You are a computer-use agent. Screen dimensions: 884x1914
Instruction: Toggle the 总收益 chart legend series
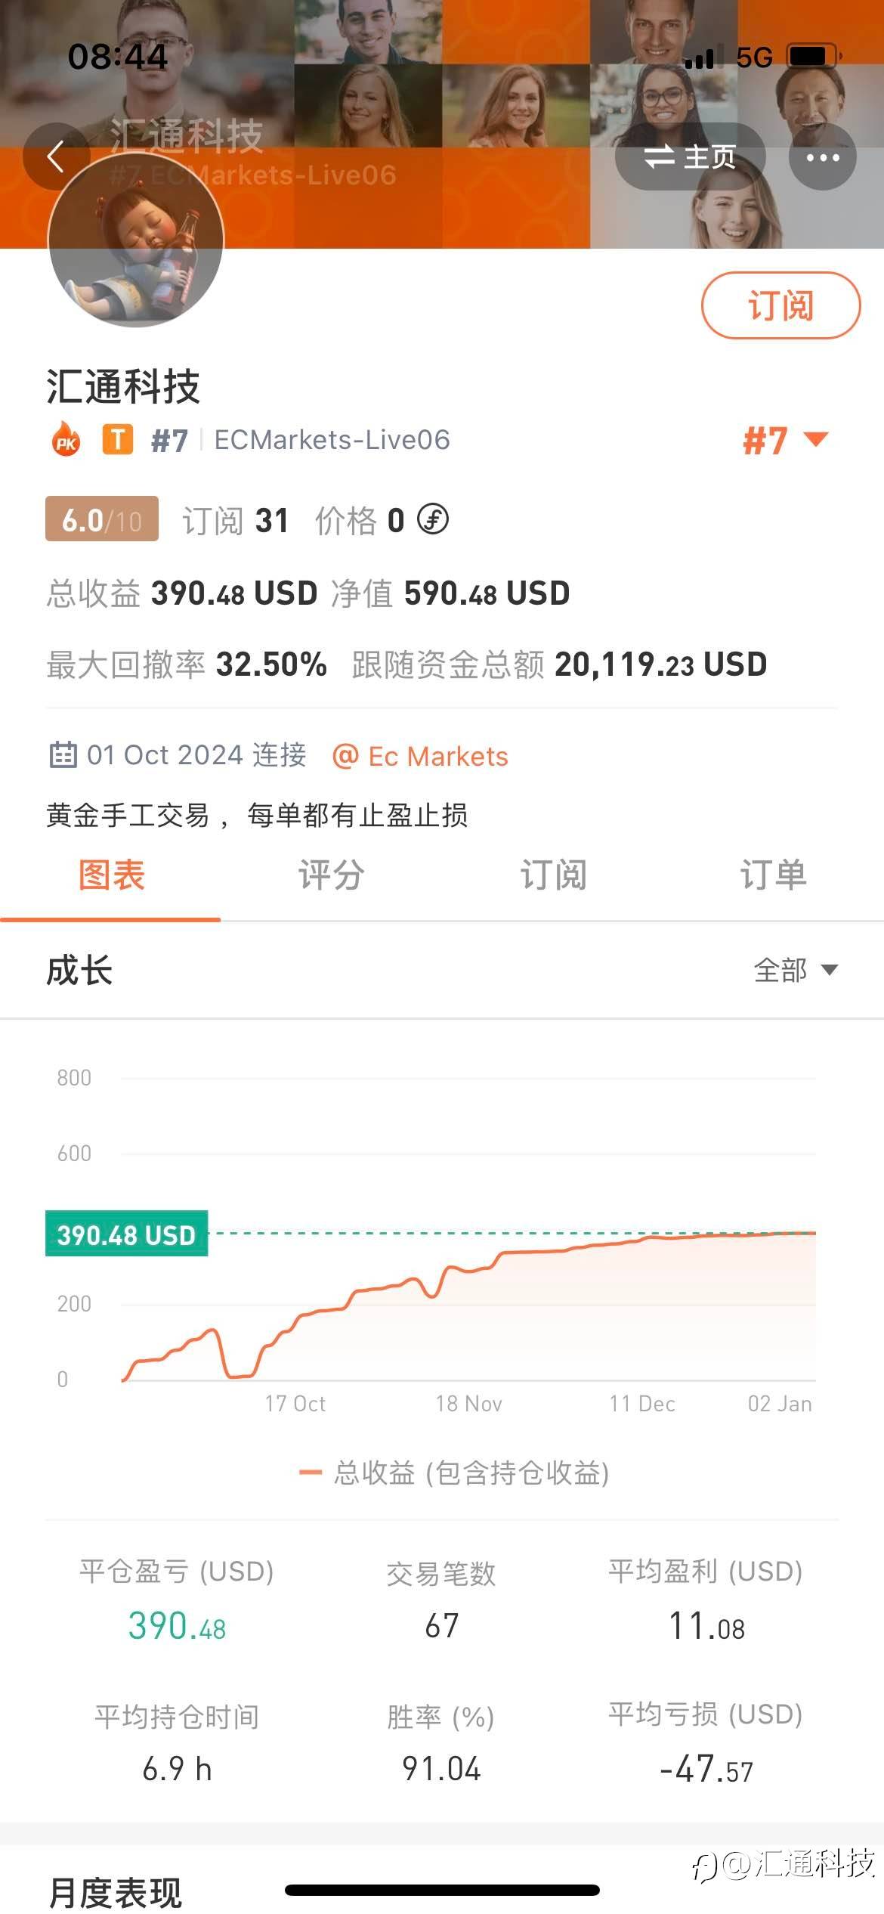(455, 1473)
